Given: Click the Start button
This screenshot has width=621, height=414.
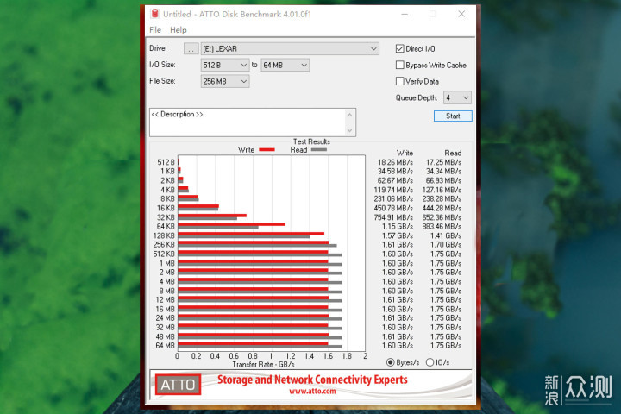Looking at the screenshot, I should pos(453,116).
